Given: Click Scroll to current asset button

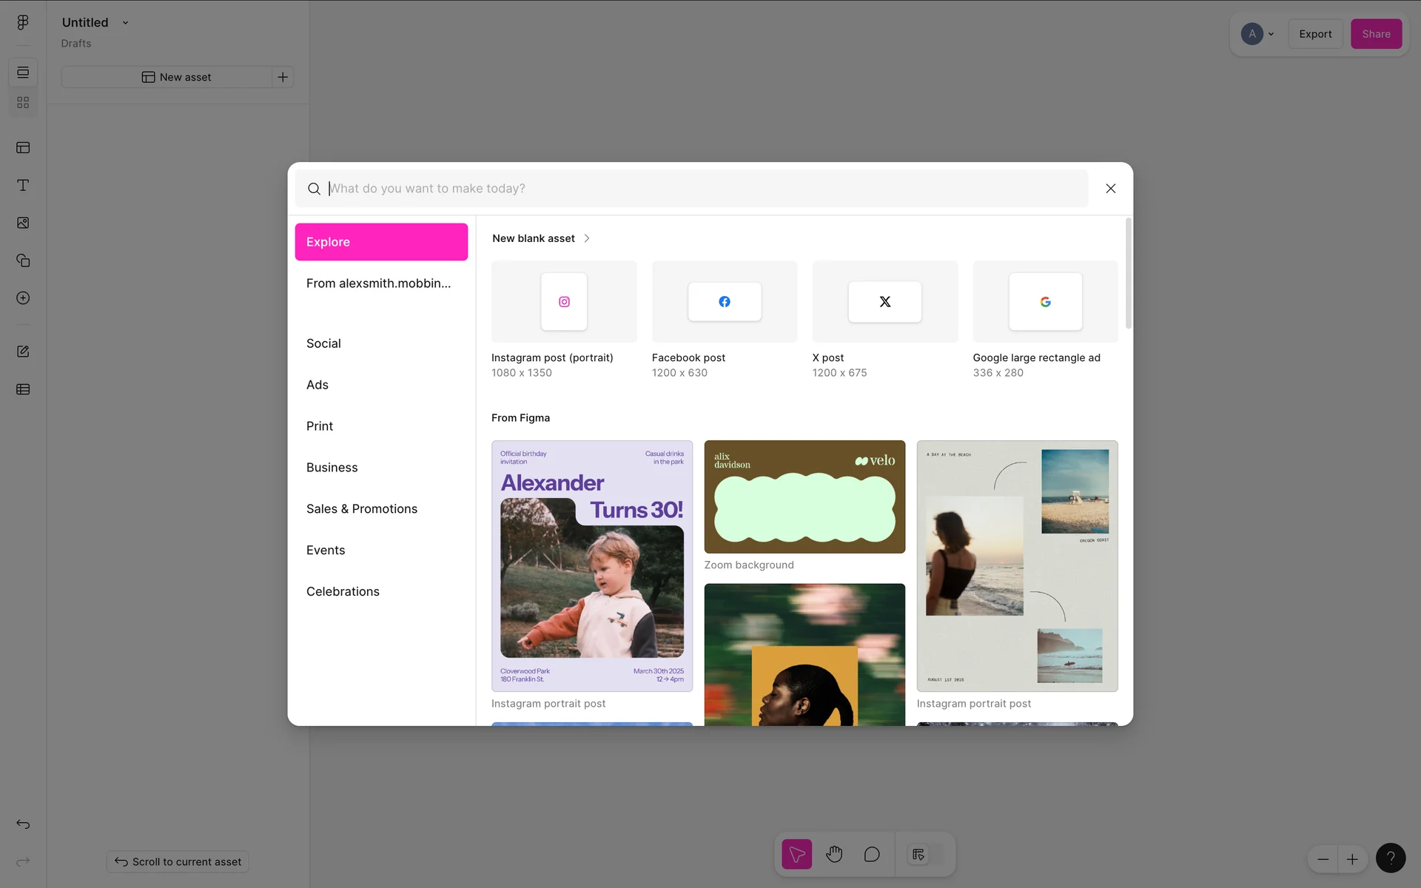Looking at the screenshot, I should (x=178, y=861).
